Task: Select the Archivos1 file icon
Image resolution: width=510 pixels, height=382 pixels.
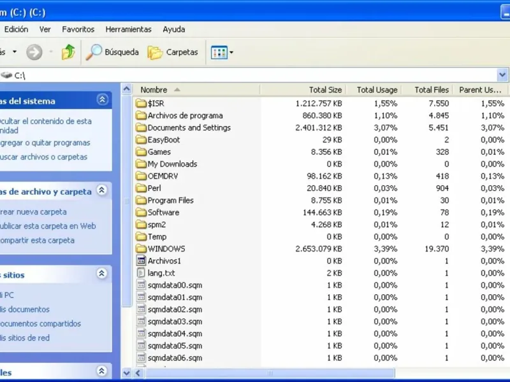Action: coord(141,260)
